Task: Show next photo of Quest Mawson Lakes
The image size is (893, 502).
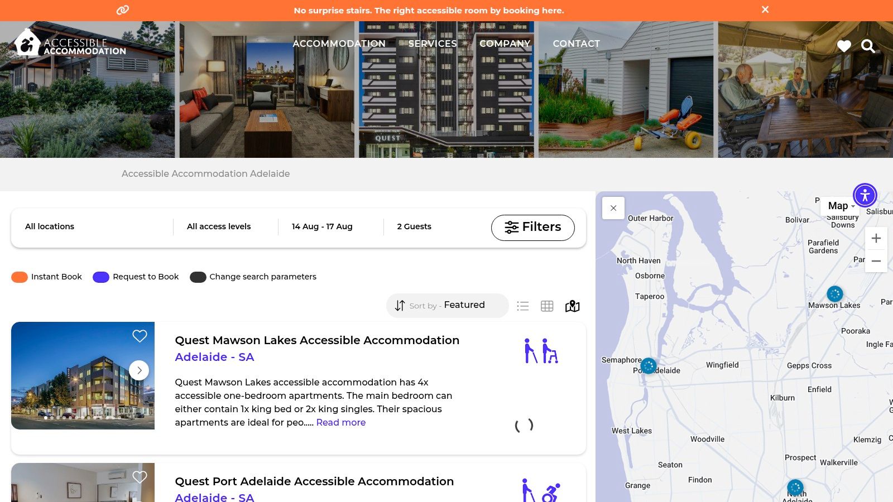Action: [x=139, y=370]
